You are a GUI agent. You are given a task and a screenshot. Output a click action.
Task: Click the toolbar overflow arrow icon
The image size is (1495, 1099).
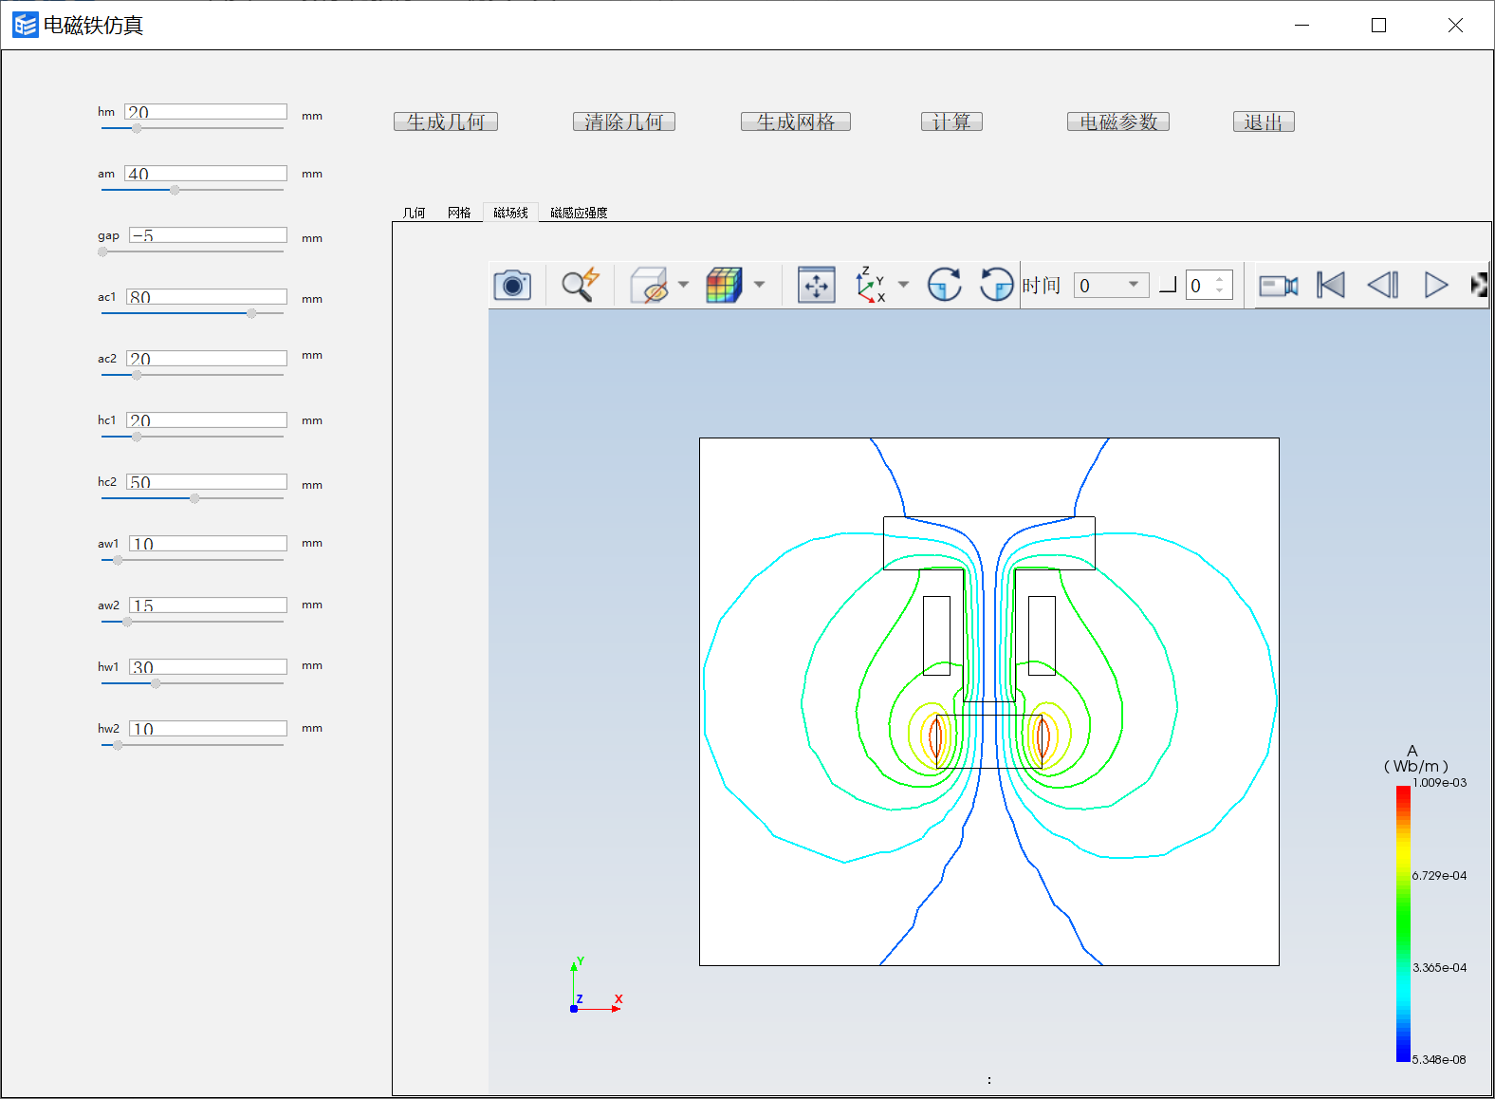[1479, 285]
